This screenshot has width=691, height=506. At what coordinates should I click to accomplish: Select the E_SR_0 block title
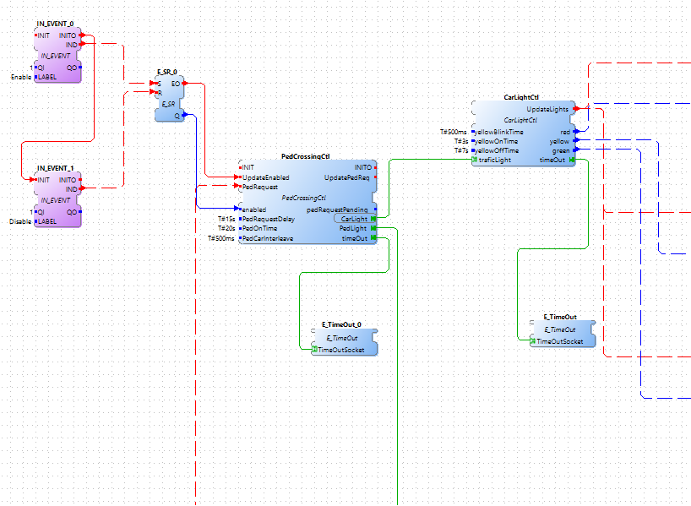click(167, 73)
